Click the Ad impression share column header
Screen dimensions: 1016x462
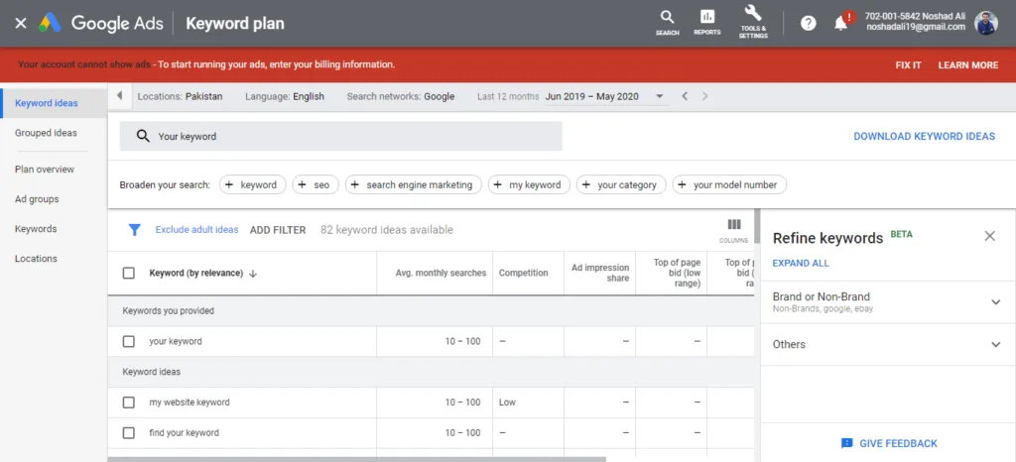[600, 273]
